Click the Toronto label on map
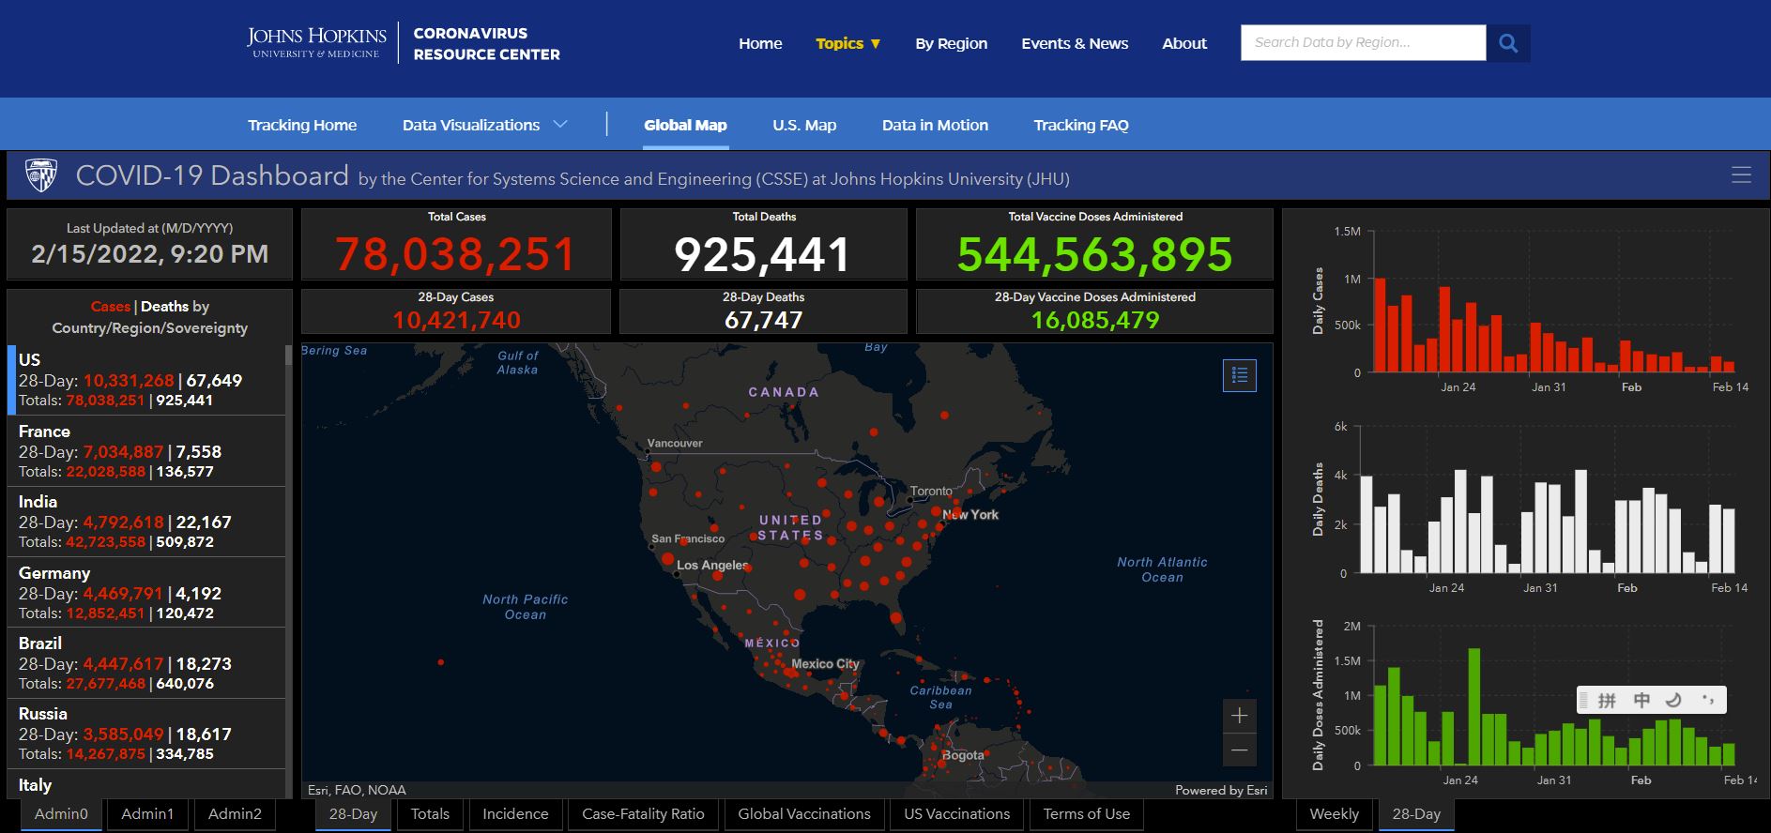Image resolution: width=1771 pixels, height=833 pixels. click(x=931, y=492)
